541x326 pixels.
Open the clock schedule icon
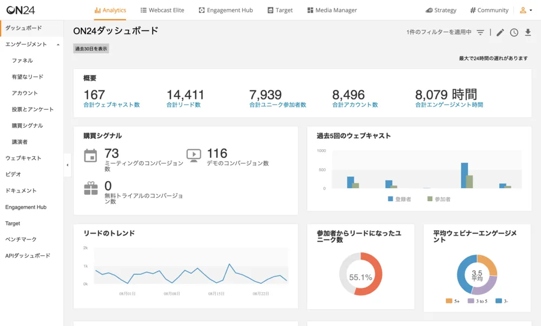pos(514,32)
